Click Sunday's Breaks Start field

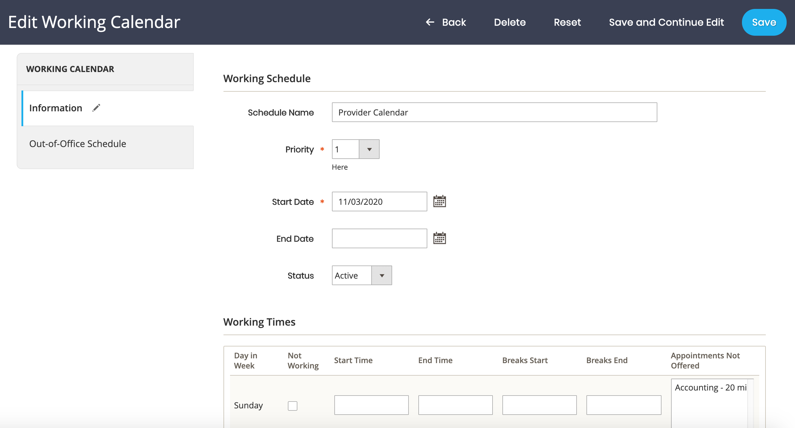pos(539,405)
